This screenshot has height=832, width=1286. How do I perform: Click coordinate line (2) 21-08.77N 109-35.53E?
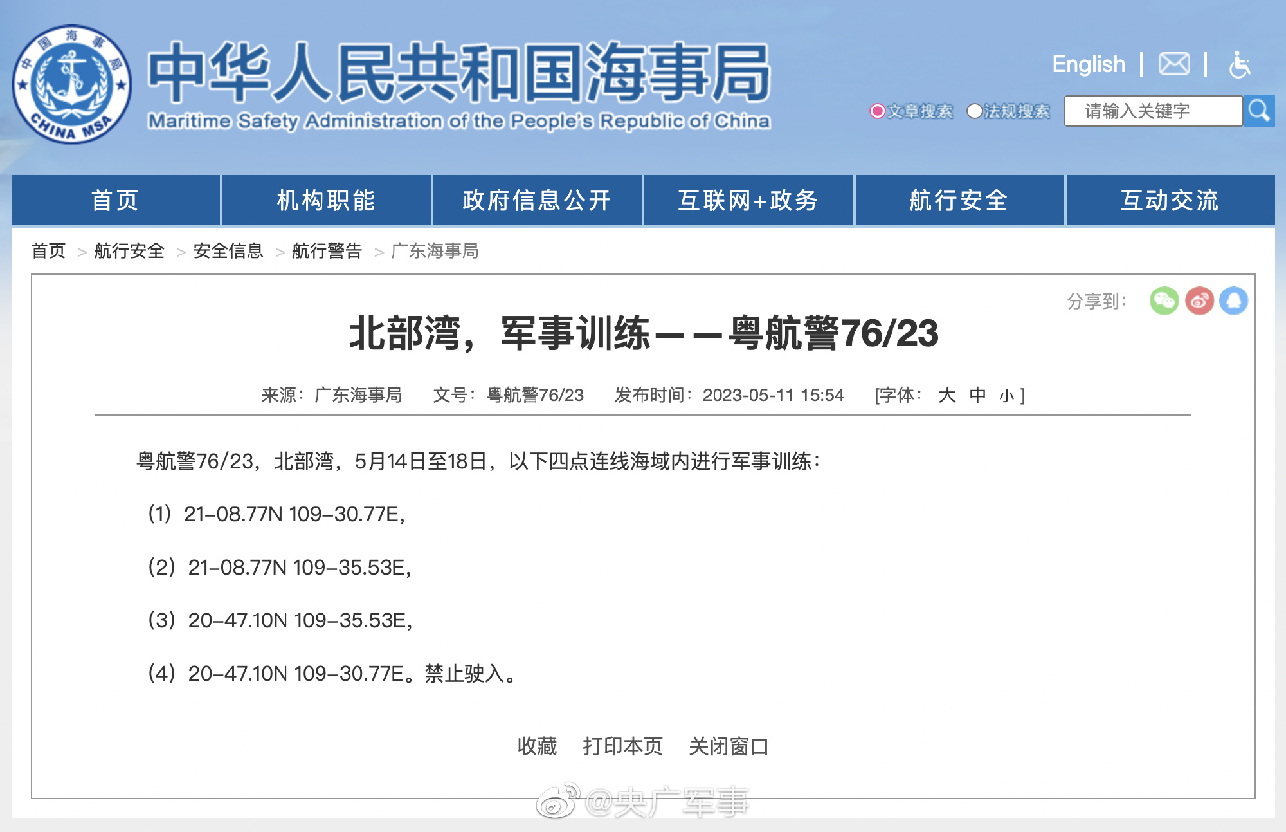point(279,568)
